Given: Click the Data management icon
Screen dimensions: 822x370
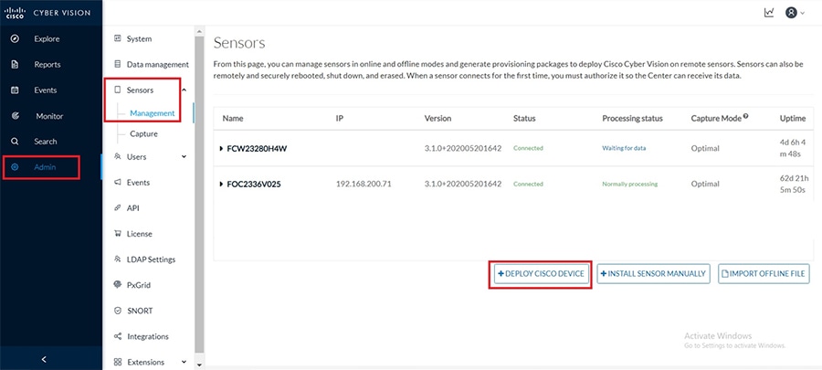Looking at the screenshot, I should pos(118,65).
